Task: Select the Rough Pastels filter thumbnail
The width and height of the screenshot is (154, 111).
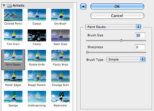Action: pyautogui.click(x=37, y=76)
